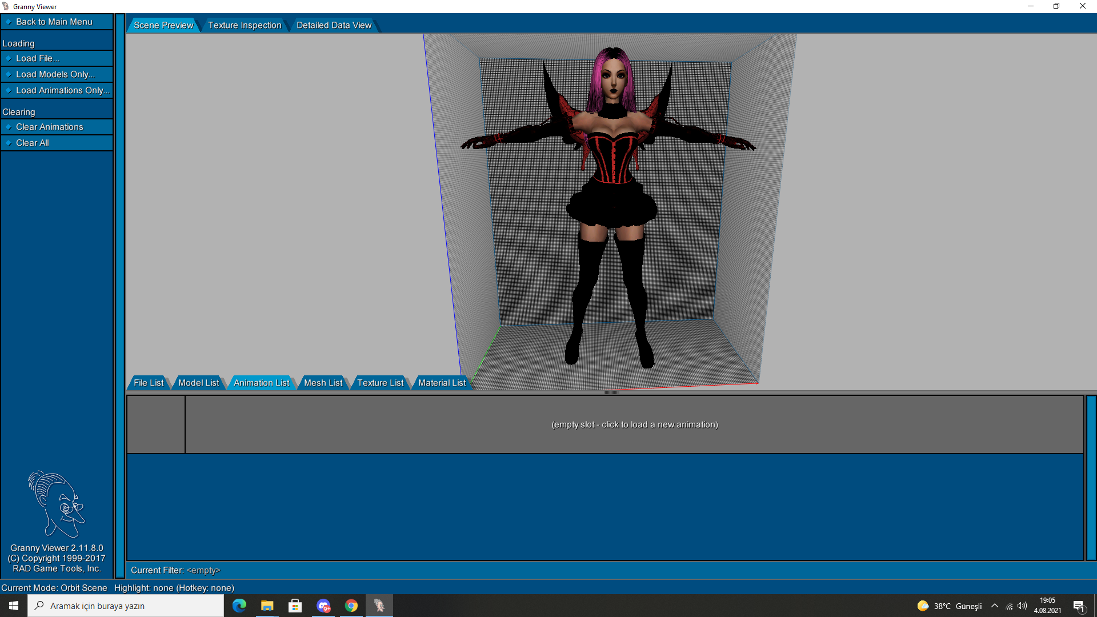Open Microsoft Edge from taskbar
Screen dimensions: 1097x617
point(239,606)
